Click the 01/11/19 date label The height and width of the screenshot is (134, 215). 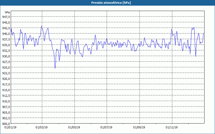(x=171, y=128)
